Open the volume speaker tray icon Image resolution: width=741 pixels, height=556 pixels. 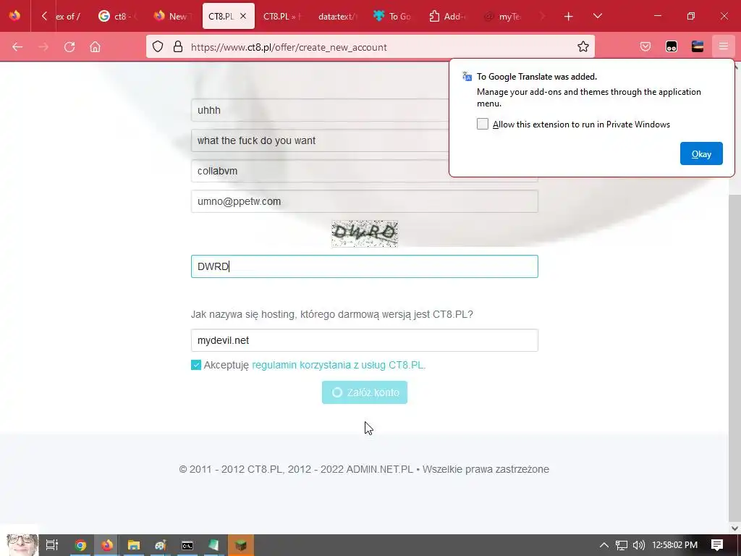(639, 545)
